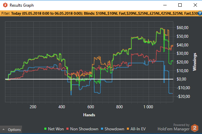Click the -$10,00 axis label

(183, 88)
